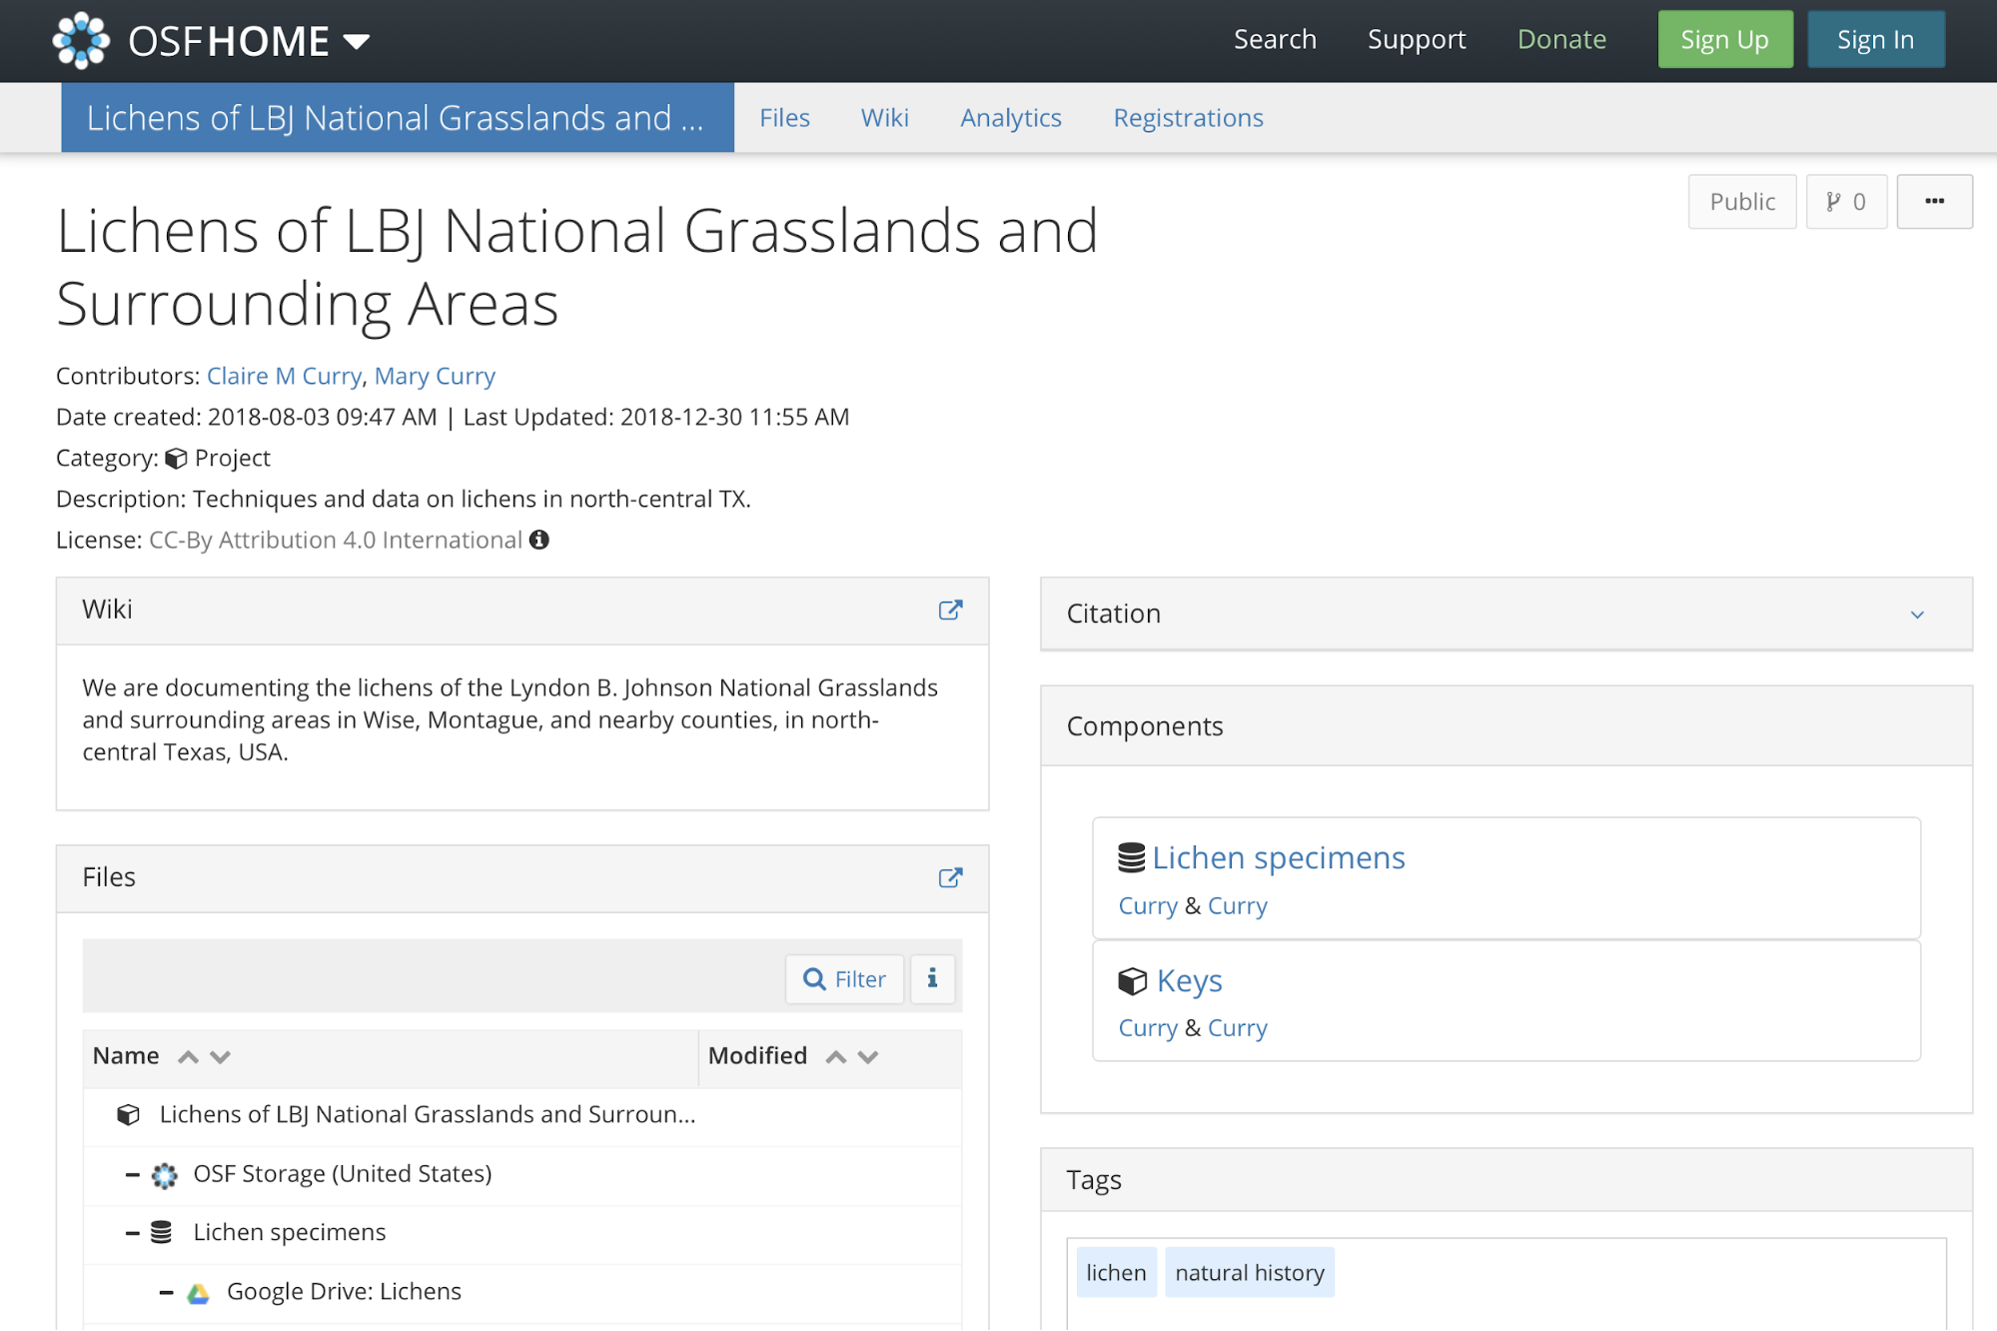Sort Name column ascending arrow
Image resolution: width=1997 pixels, height=1331 pixels.
click(x=188, y=1057)
